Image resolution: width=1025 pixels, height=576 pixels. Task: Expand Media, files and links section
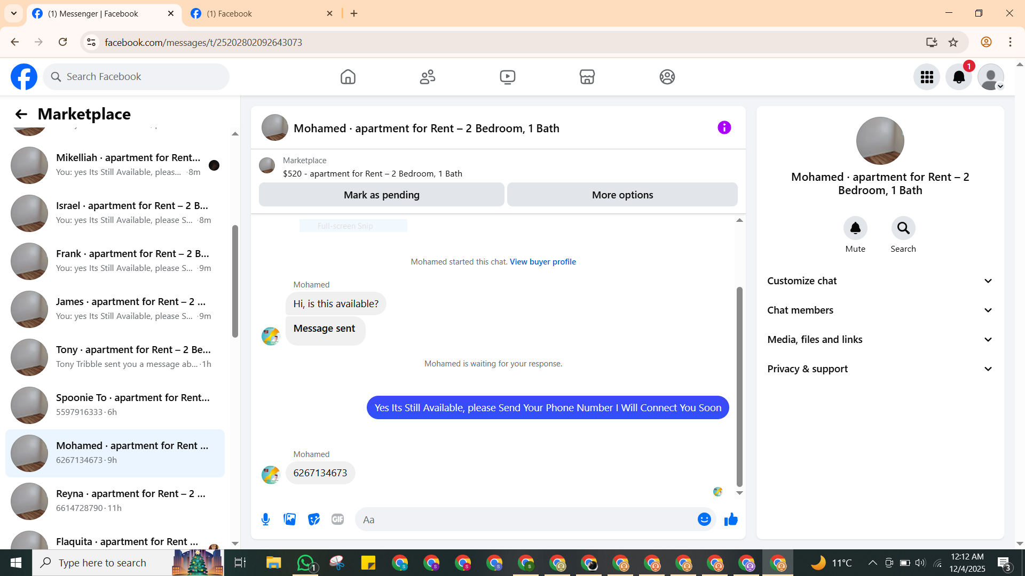click(x=880, y=340)
